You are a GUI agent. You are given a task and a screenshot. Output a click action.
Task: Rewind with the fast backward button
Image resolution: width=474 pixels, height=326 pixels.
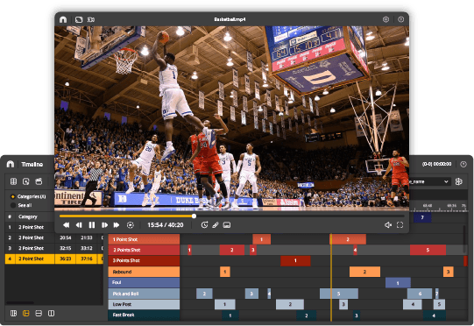coord(66,225)
